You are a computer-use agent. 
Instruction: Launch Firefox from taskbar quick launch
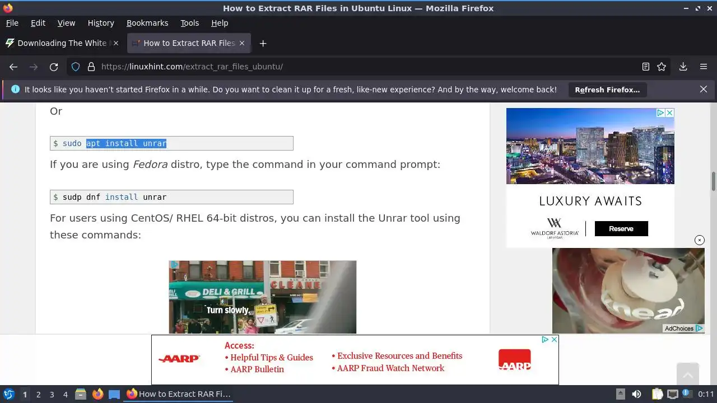pos(97,394)
